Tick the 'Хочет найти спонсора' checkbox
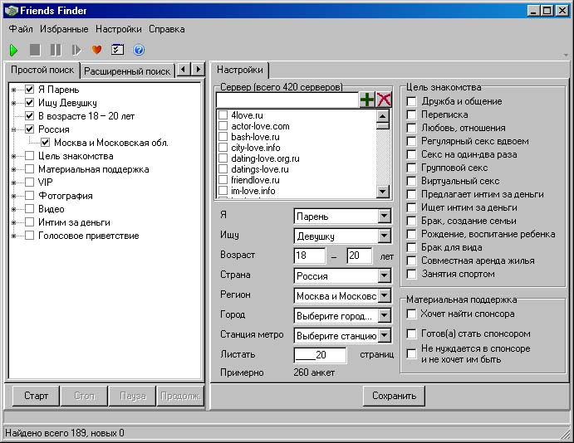This screenshot has height=443, width=574. tap(412, 314)
